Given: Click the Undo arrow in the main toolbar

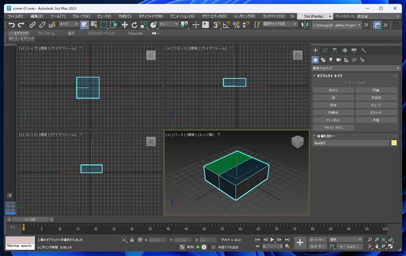Looking at the screenshot, I should [x=12, y=24].
